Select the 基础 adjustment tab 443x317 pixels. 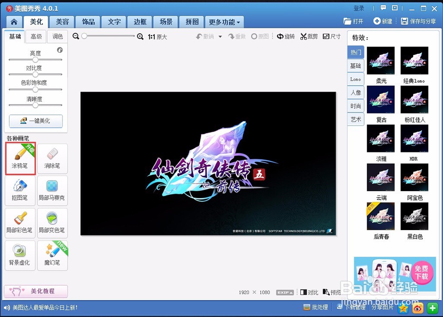pyautogui.click(x=15, y=36)
